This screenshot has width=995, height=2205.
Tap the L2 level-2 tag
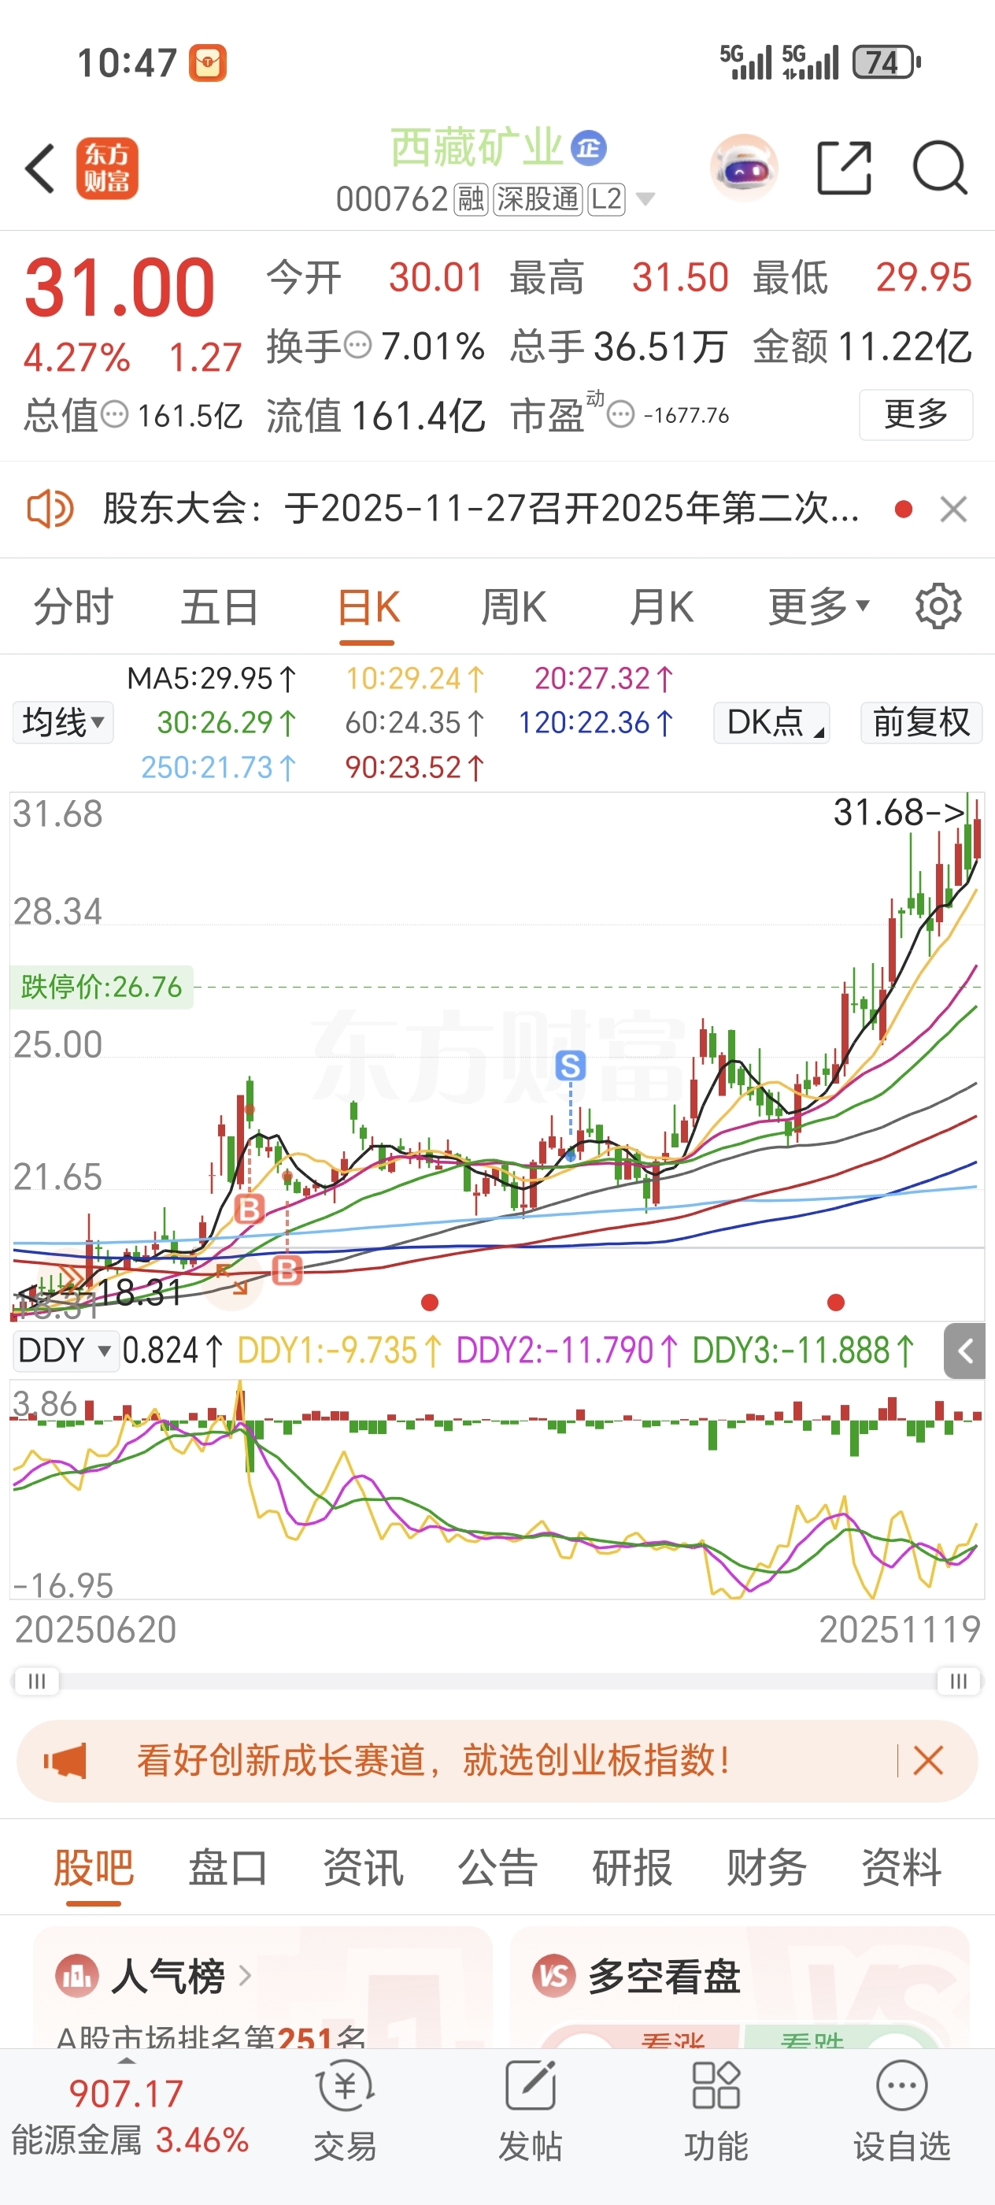tap(607, 199)
